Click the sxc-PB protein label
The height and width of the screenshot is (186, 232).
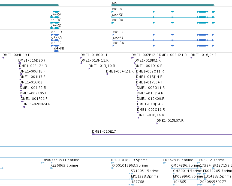pyautogui.click(x=118, y=37)
